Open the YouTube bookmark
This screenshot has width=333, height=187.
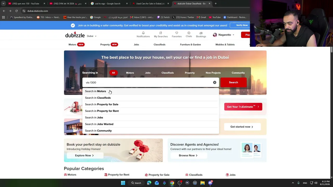(215, 17)
